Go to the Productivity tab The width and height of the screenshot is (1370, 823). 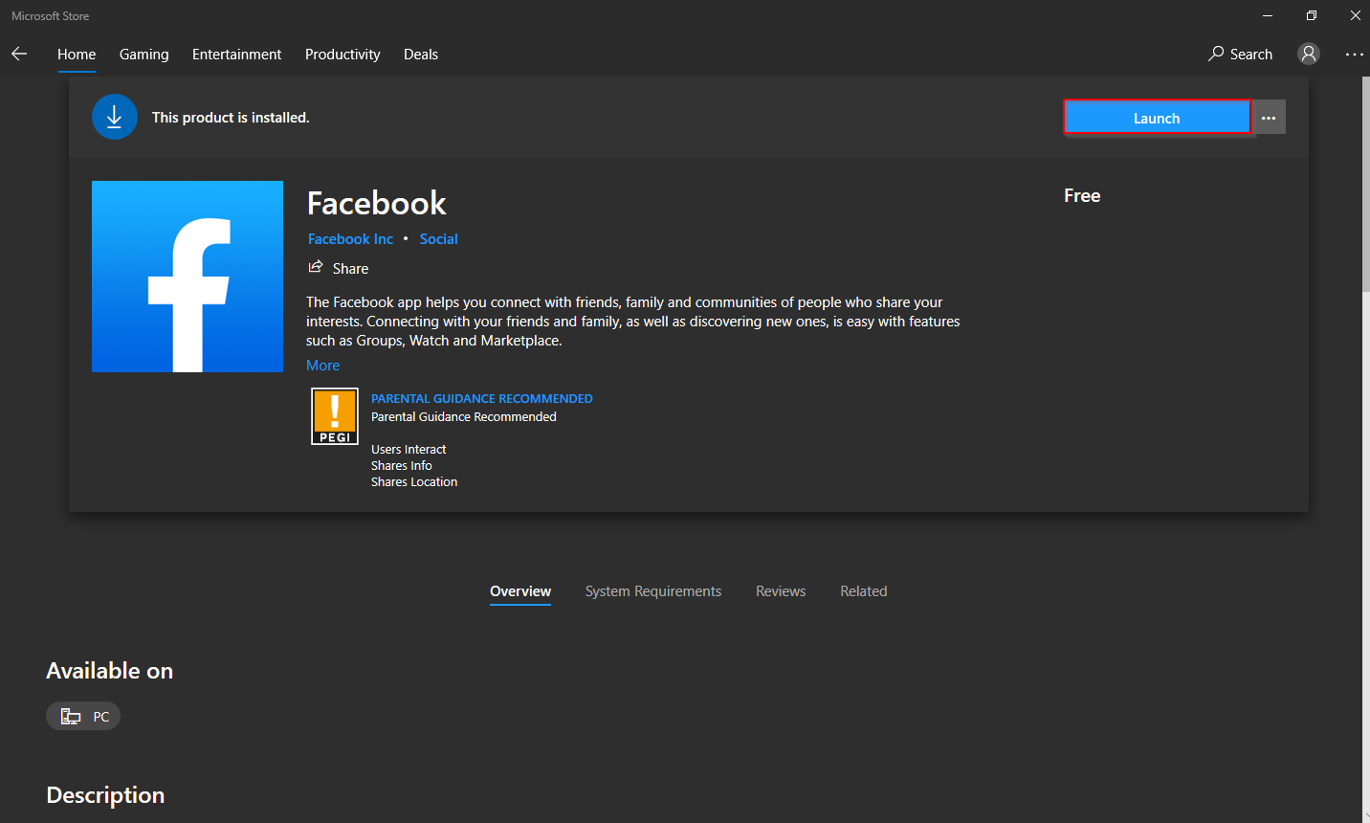[x=342, y=55]
